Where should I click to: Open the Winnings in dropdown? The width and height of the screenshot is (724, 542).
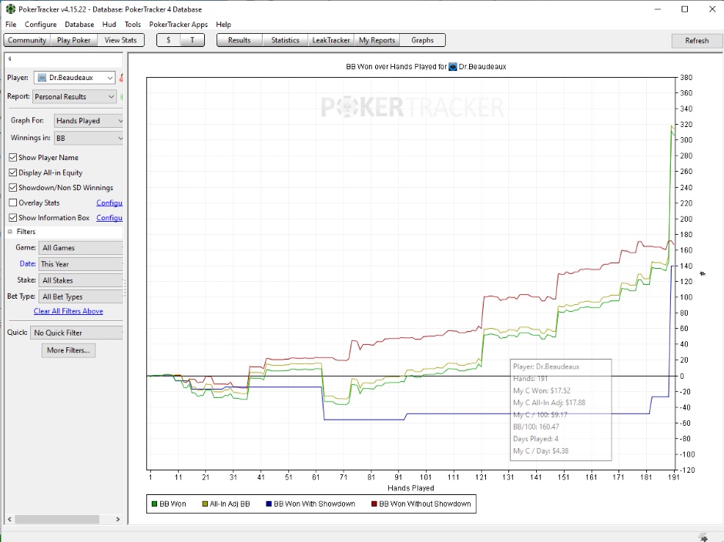tap(89, 138)
